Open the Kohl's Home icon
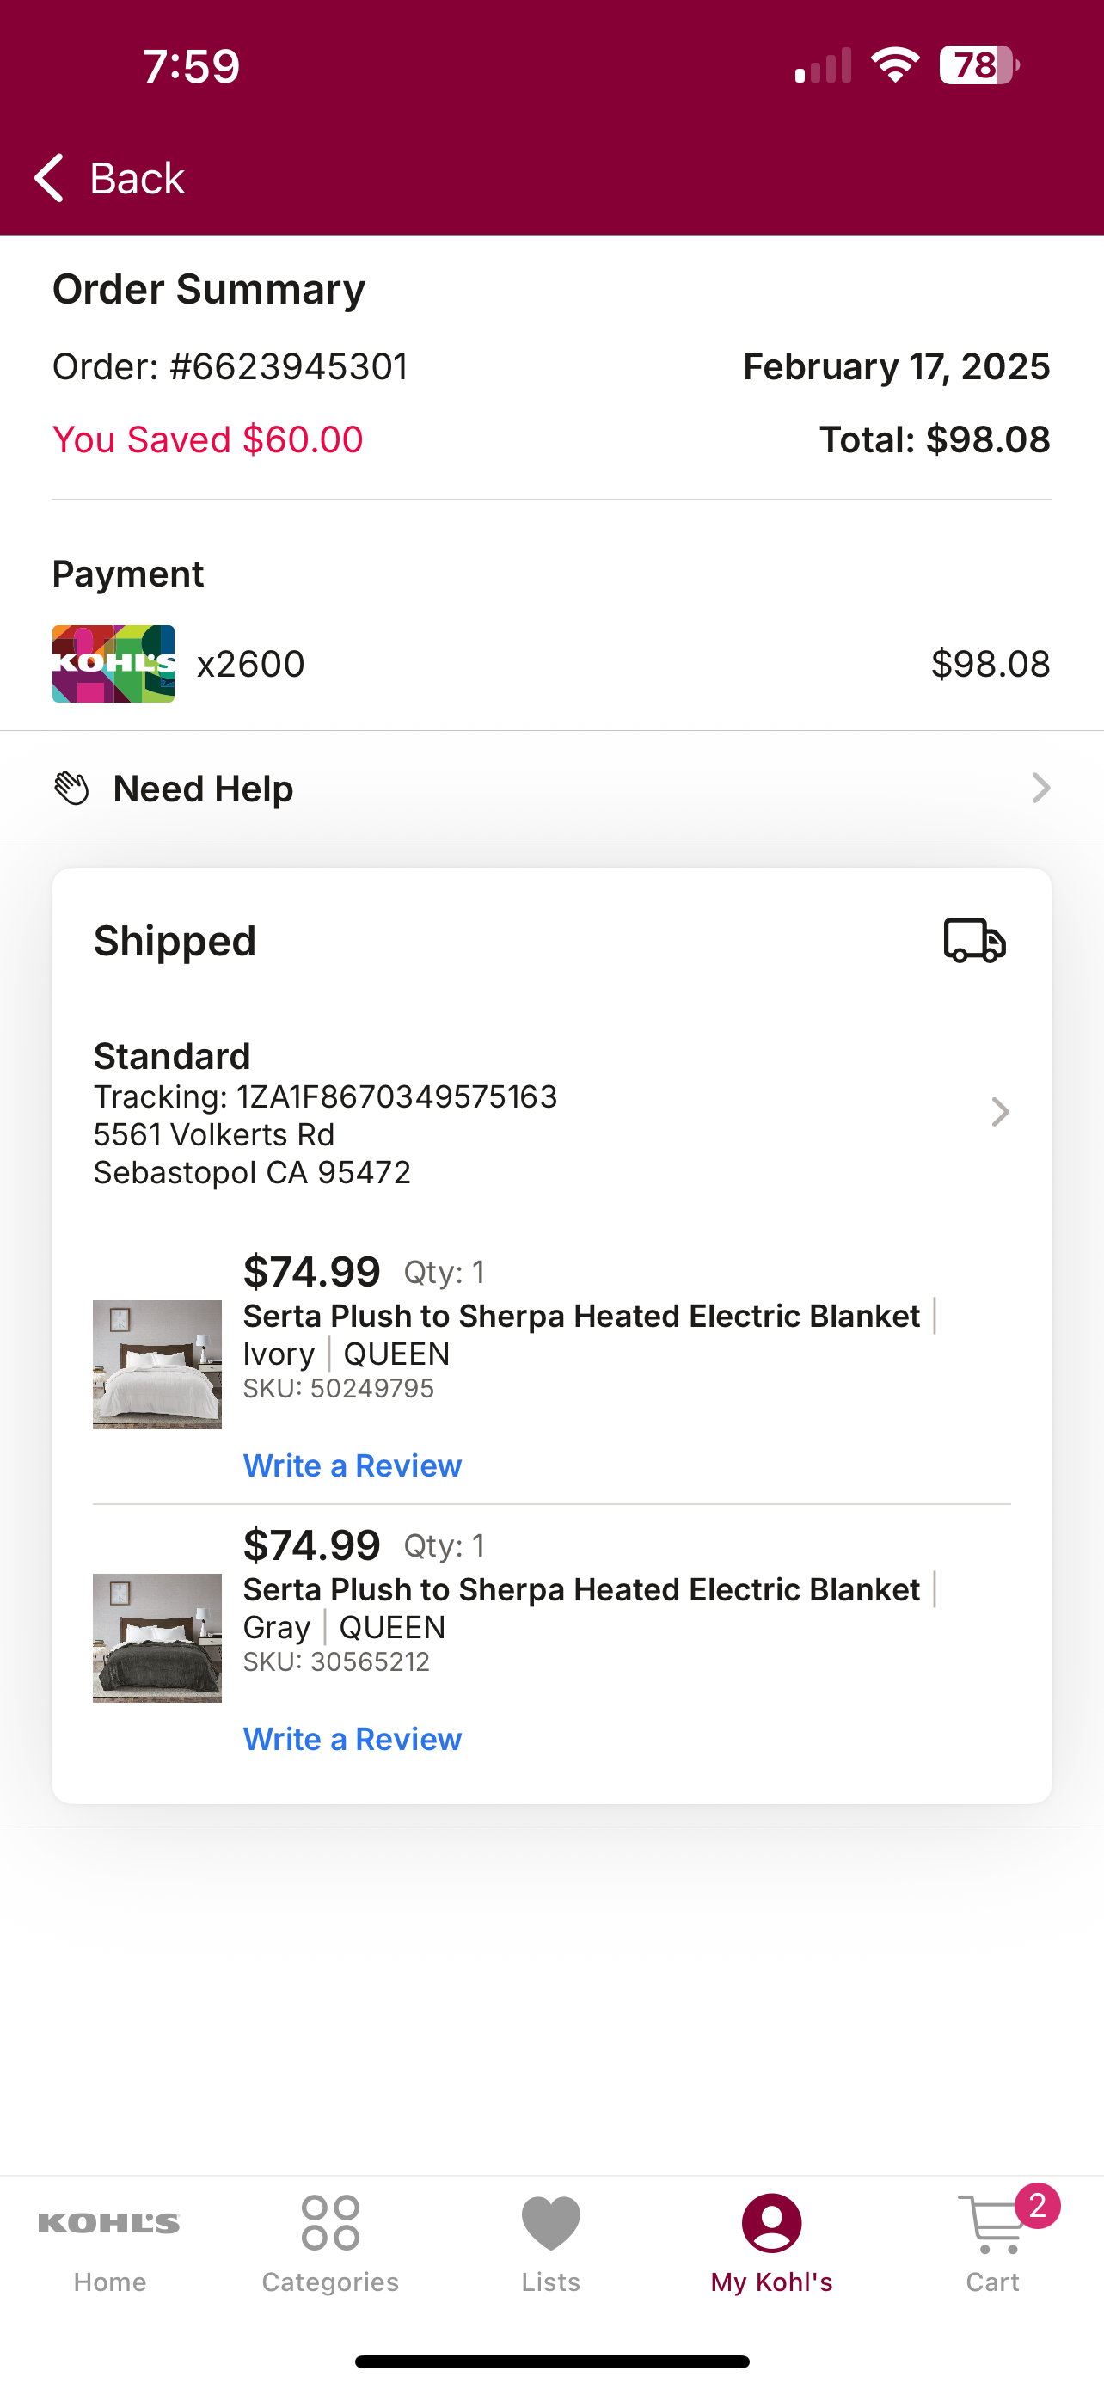Image resolution: width=1104 pixels, height=2389 pixels. click(109, 2223)
